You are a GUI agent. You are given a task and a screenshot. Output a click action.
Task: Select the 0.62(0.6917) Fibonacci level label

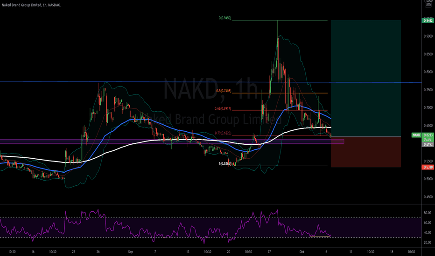(x=223, y=108)
